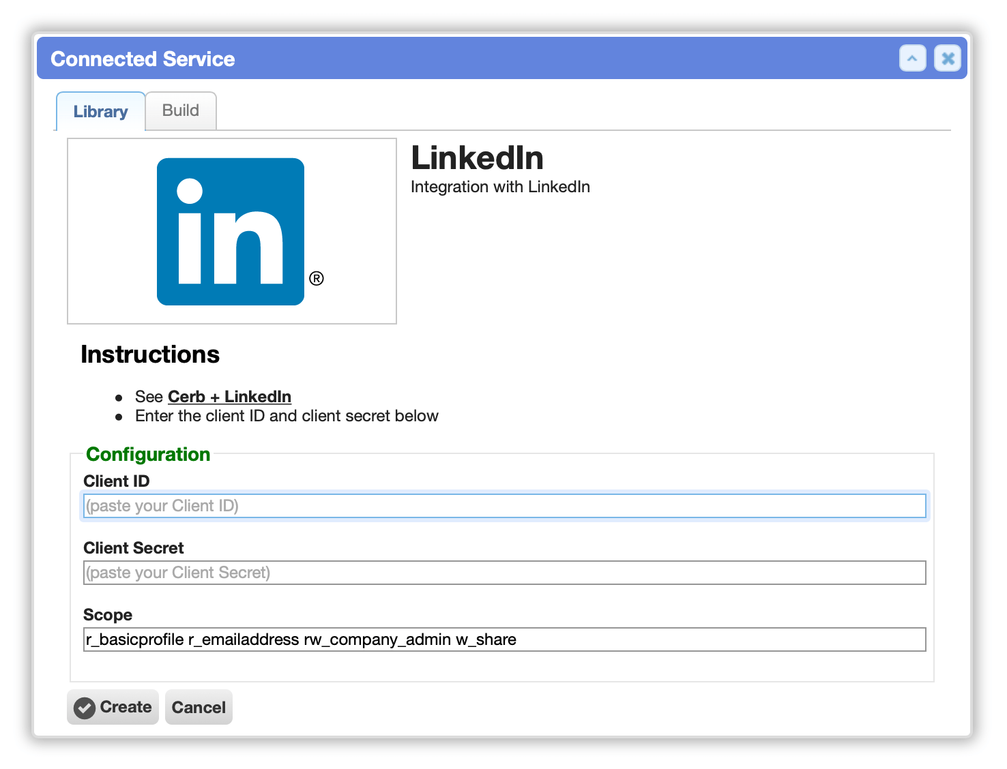Click the Client Secret label

point(134,548)
